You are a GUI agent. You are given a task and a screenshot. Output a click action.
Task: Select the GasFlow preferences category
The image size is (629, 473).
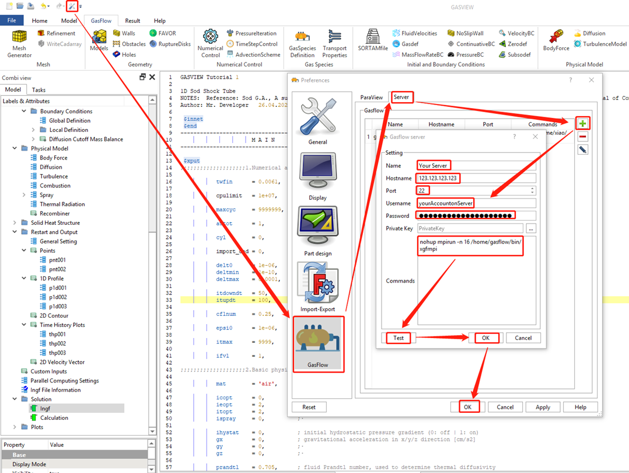(x=318, y=344)
